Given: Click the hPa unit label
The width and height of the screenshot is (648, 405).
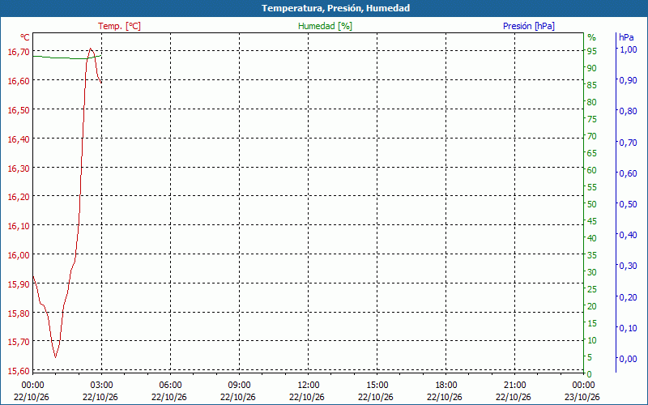Looking at the screenshot, I should tap(626, 37).
